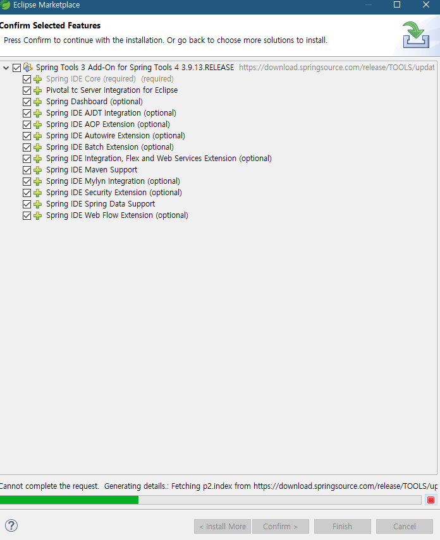This screenshot has height=540, width=440.
Task: Uncheck the Spring Dashboard (optional) checkbox
Action: 27,102
